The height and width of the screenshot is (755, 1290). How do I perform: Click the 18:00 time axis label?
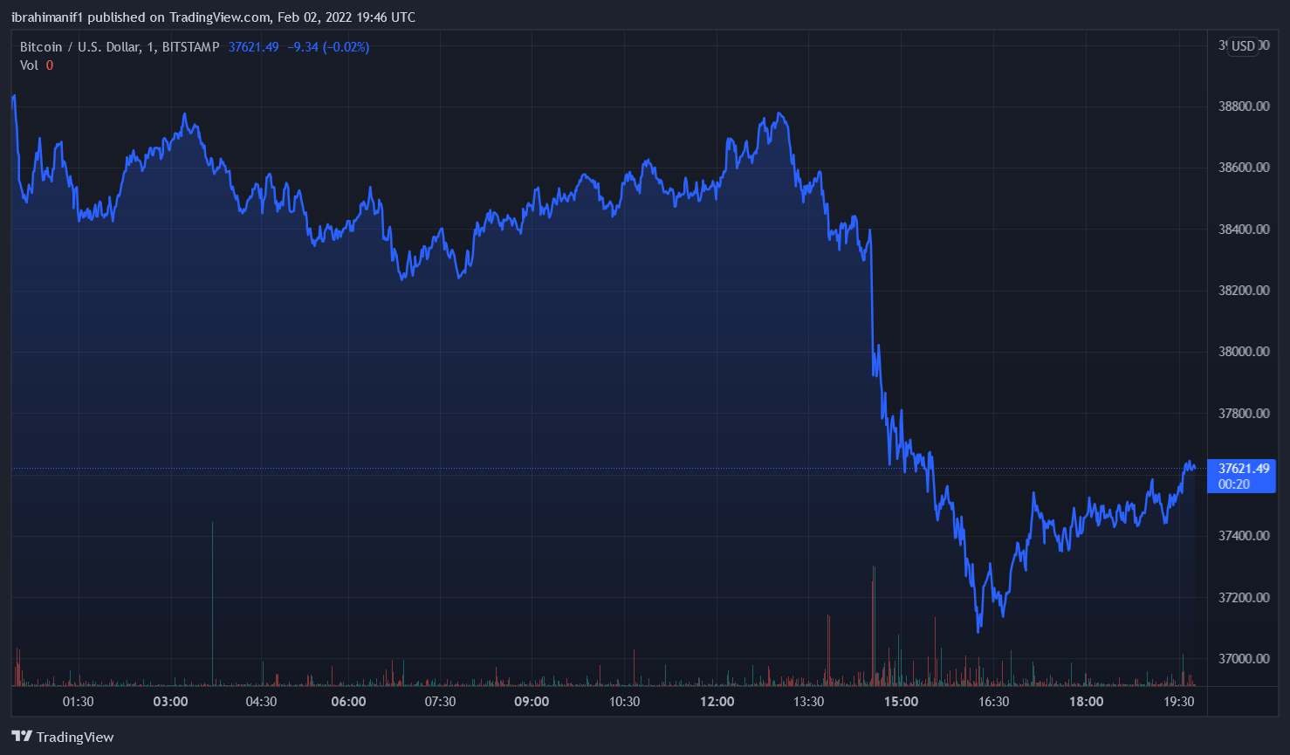pyautogui.click(x=1086, y=702)
